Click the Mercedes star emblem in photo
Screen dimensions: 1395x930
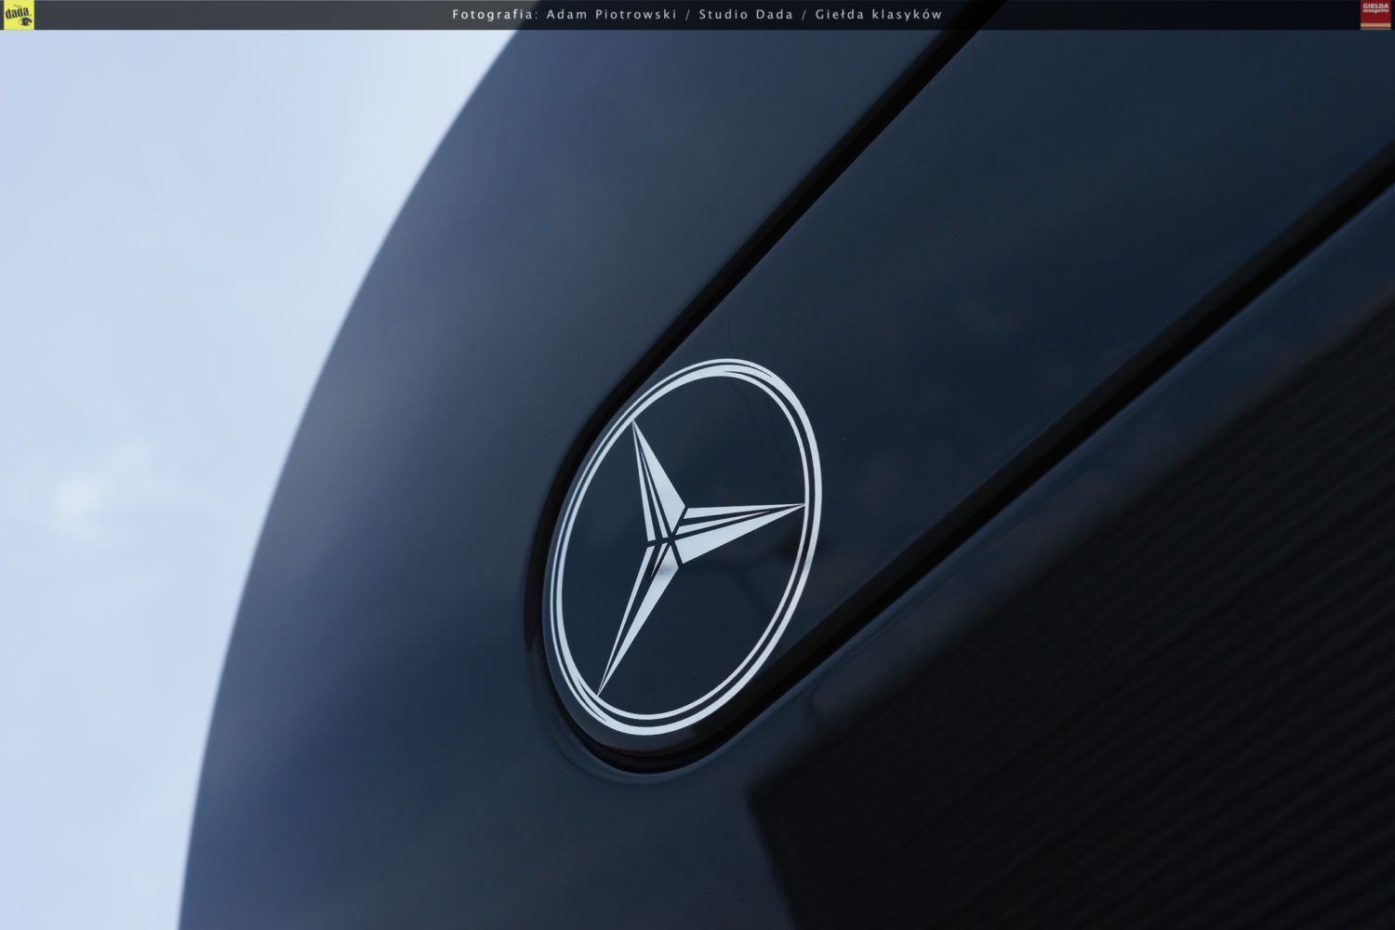(x=685, y=546)
